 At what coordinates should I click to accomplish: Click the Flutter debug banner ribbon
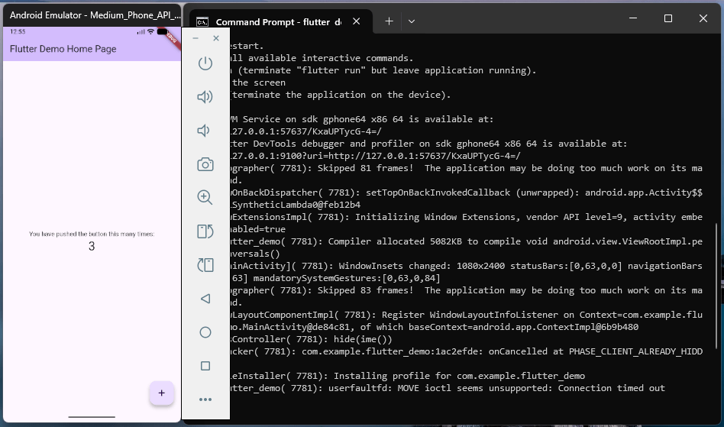pyautogui.click(x=170, y=37)
